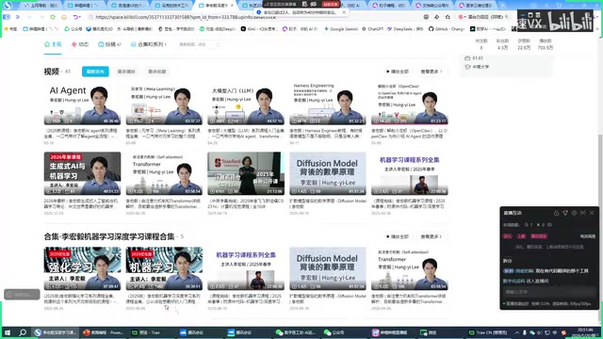Screen dimensions: 603x339
Task: Click the bookmark star in address bar area
Action: [448, 17]
